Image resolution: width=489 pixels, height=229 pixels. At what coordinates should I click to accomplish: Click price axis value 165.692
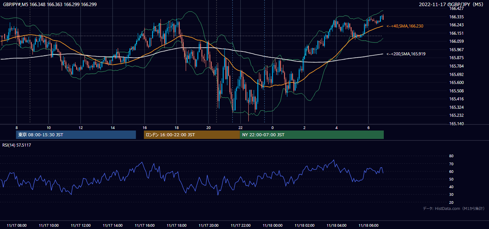coord(456,74)
